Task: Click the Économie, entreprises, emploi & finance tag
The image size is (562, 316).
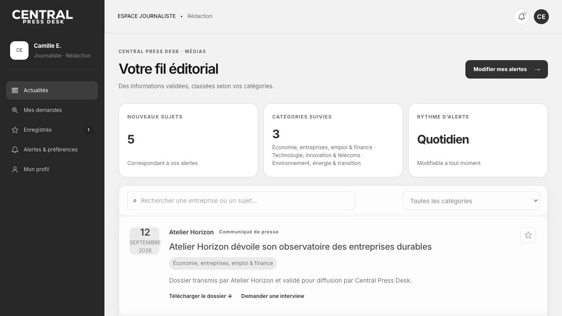Action: pos(223,263)
